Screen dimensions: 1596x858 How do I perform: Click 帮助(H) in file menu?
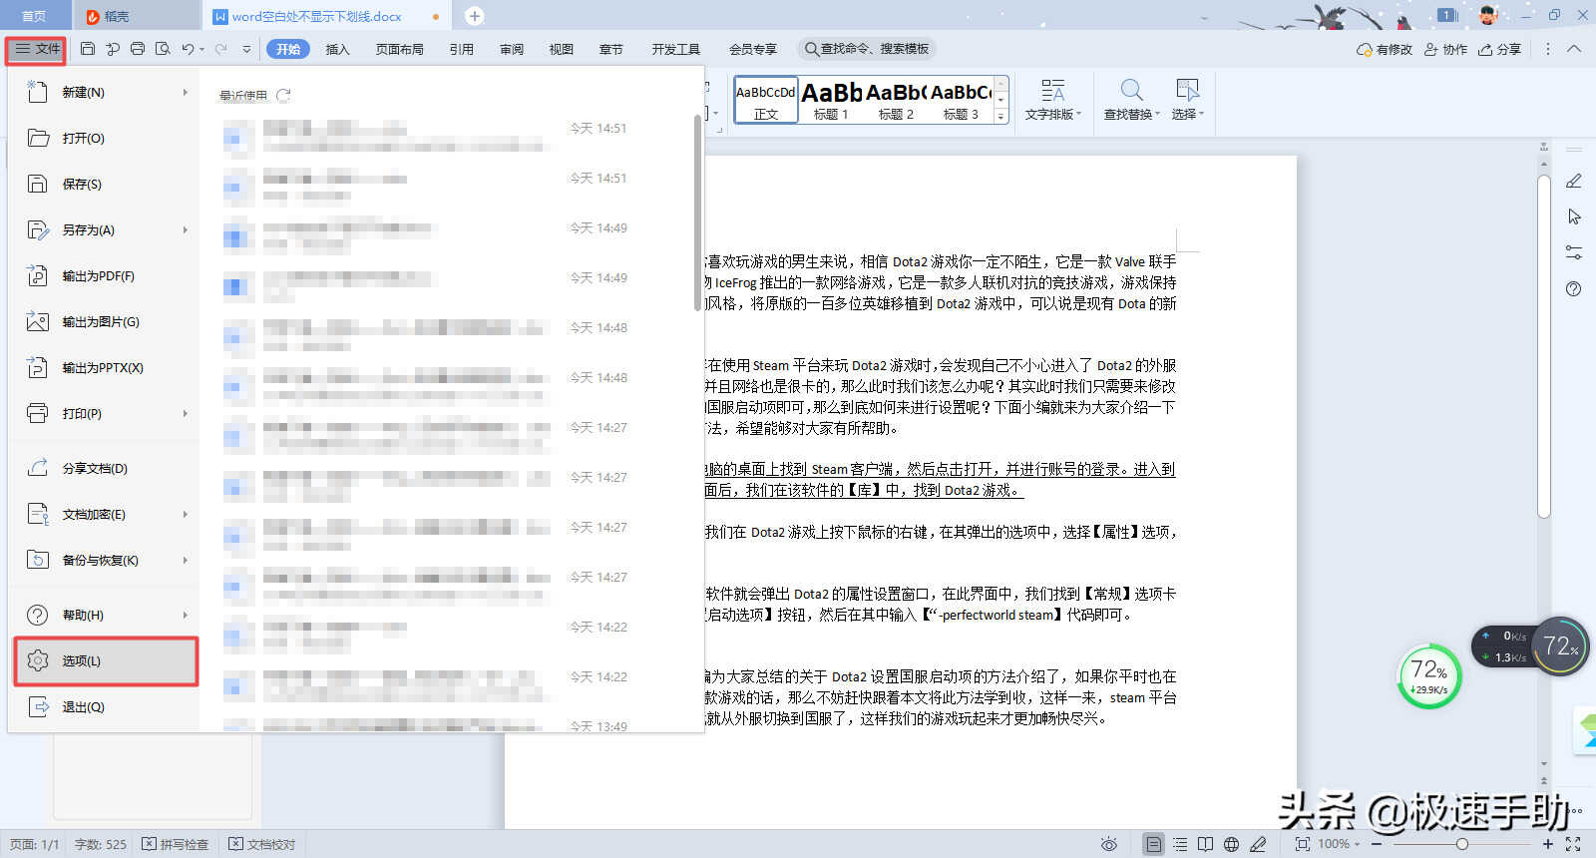(106, 615)
